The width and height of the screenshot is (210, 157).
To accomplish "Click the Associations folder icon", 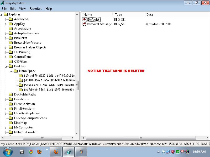I will pos(10,29).
